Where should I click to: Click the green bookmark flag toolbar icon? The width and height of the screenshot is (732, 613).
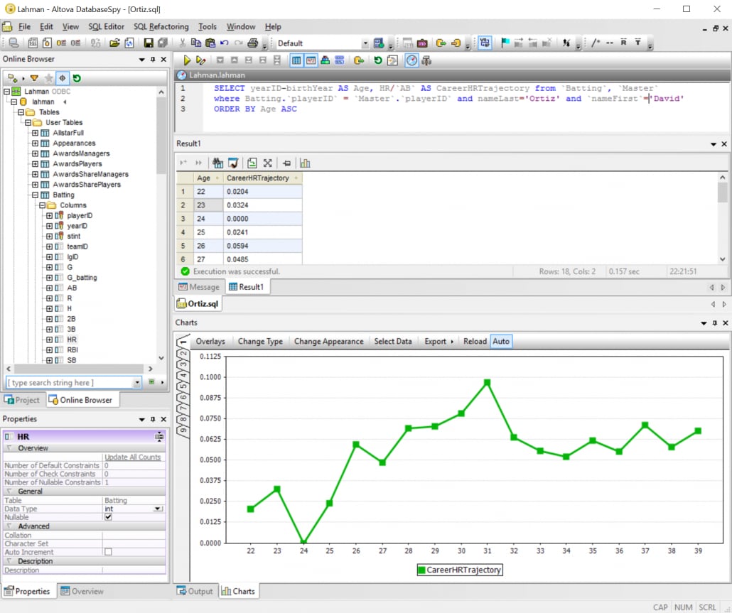(x=505, y=43)
